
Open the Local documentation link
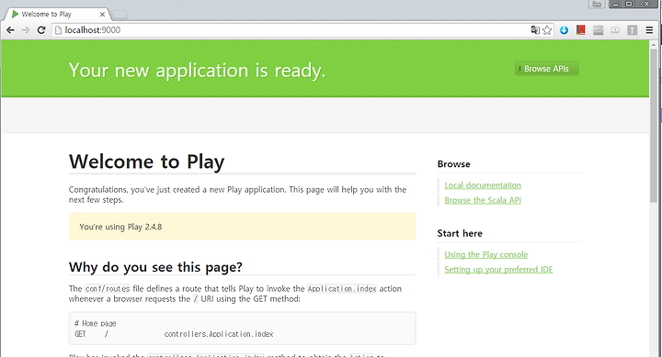pos(483,185)
